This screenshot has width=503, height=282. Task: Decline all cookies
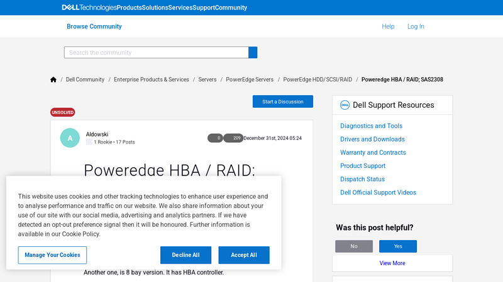[x=185, y=255]
